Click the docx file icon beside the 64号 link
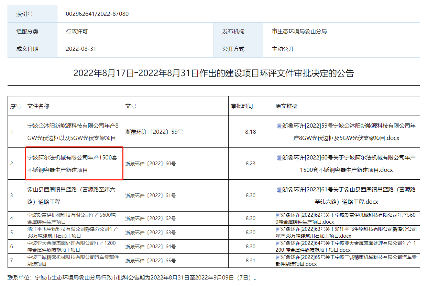The width and height of the screenshot is (428, 286). pyautogui.click(x=278, y=243)
